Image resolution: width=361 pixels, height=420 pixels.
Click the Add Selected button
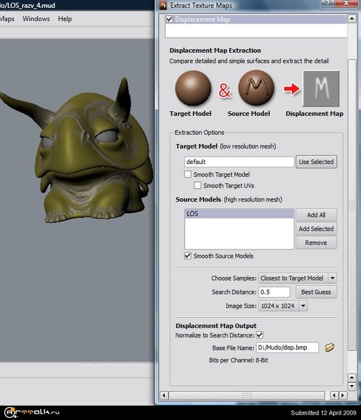tap(316, 228)
